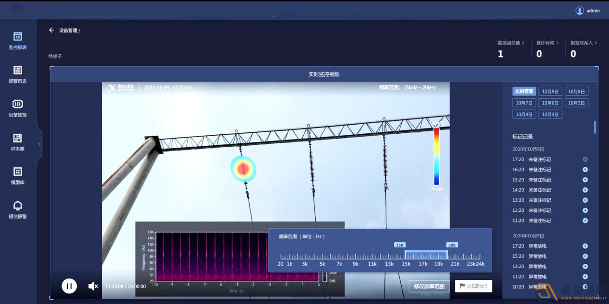Toggle the video mute speaker icon

click(x=93, y=286)
